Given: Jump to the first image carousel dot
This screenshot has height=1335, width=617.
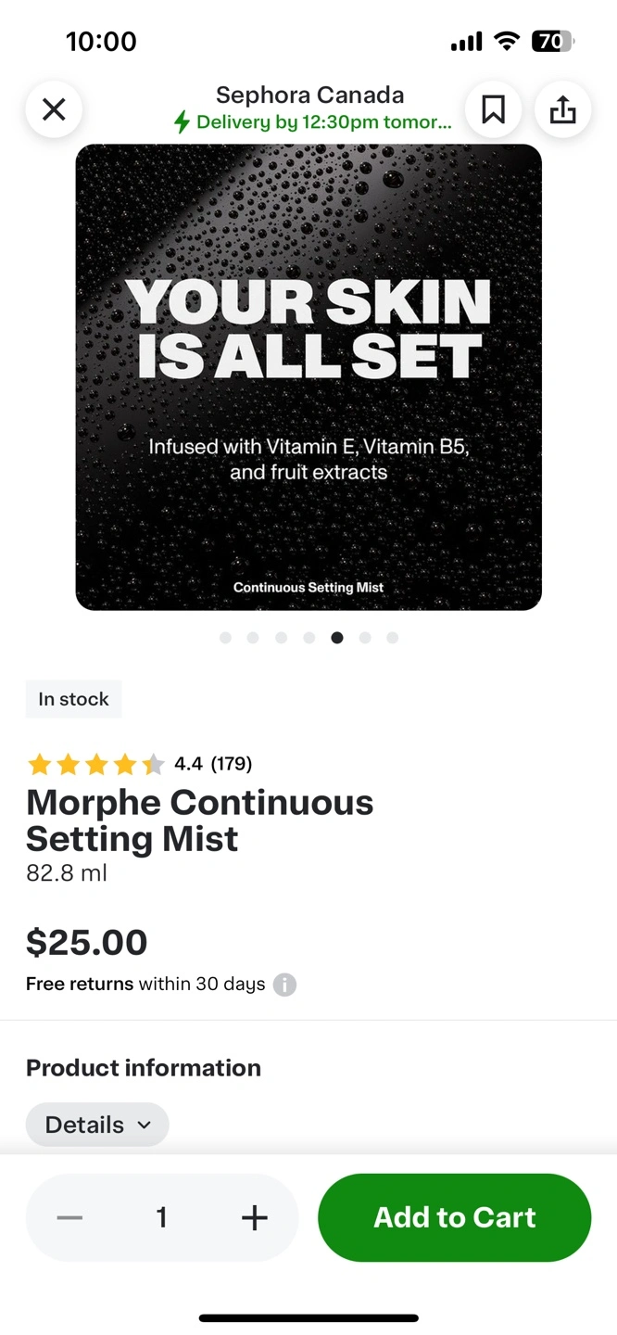Looking at the screenshot, I should tap(225, 638).
